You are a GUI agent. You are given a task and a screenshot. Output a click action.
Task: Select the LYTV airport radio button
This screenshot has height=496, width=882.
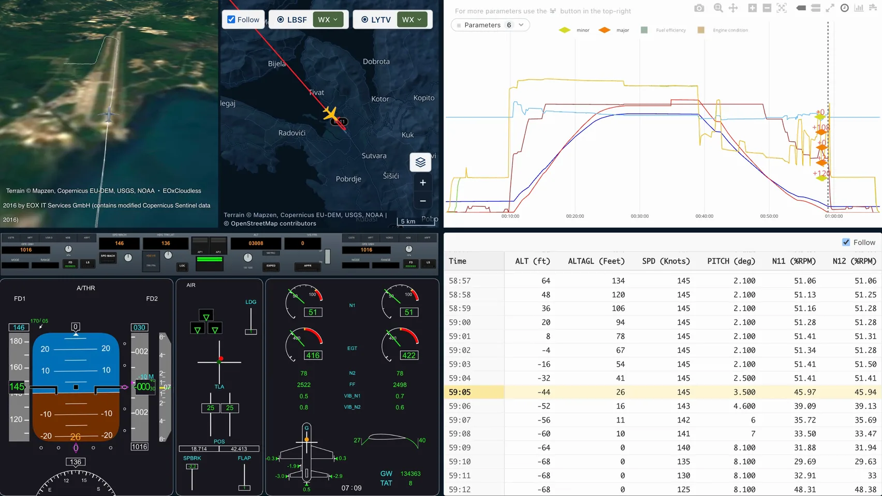(x=365, y=20)
